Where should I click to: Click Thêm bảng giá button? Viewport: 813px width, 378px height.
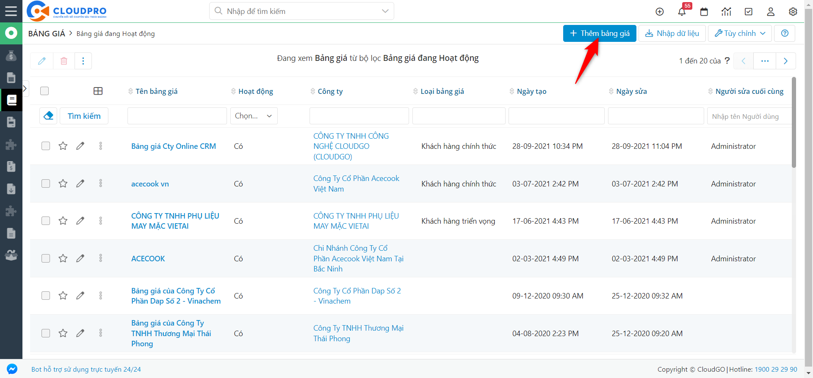coord(600,33)
